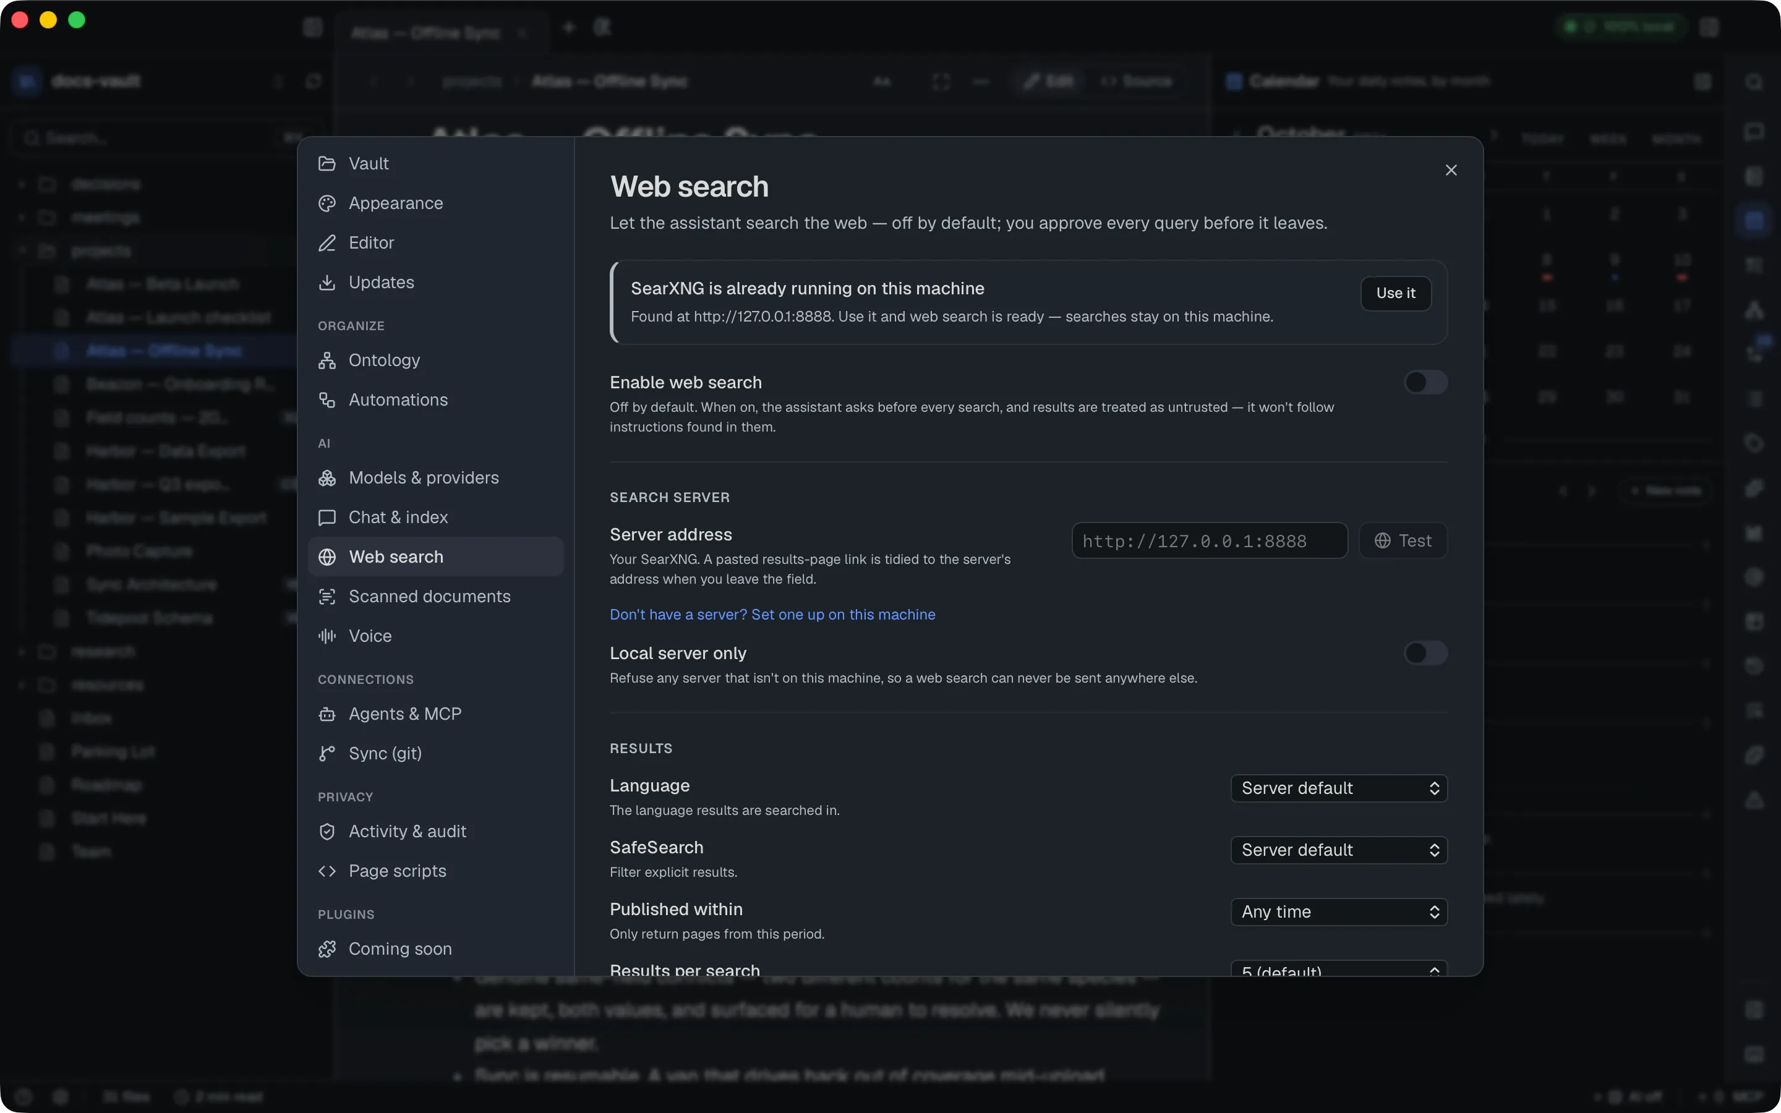Click the Updates download icon
Image resolution: width=1781 pixels, height=1113 pixels.
click(327, 283)
